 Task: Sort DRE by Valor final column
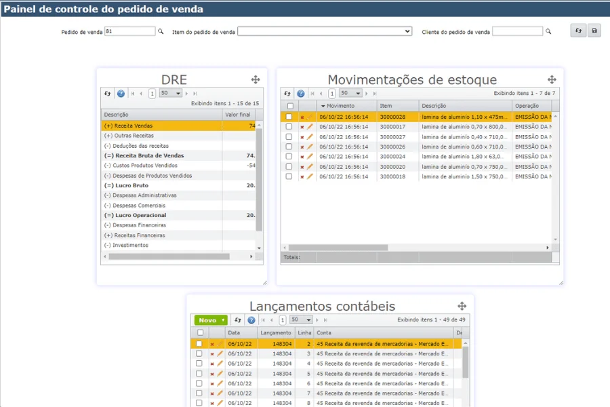pyautogui.click(x=239, y=115)
